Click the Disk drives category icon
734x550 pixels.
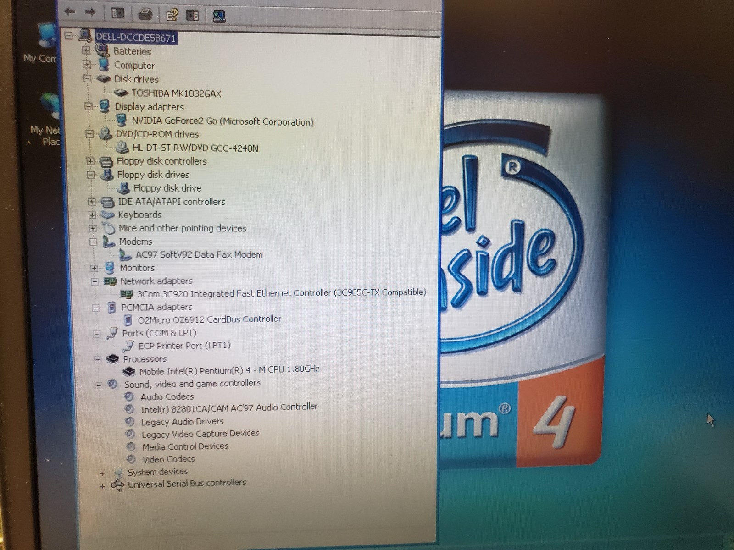click(104, 78)
